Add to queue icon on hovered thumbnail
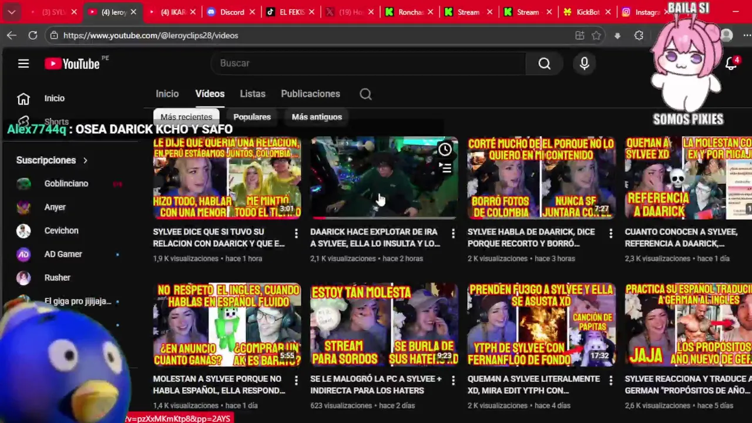The width and height of the screenshot is (752, 423). pos(445,169)
